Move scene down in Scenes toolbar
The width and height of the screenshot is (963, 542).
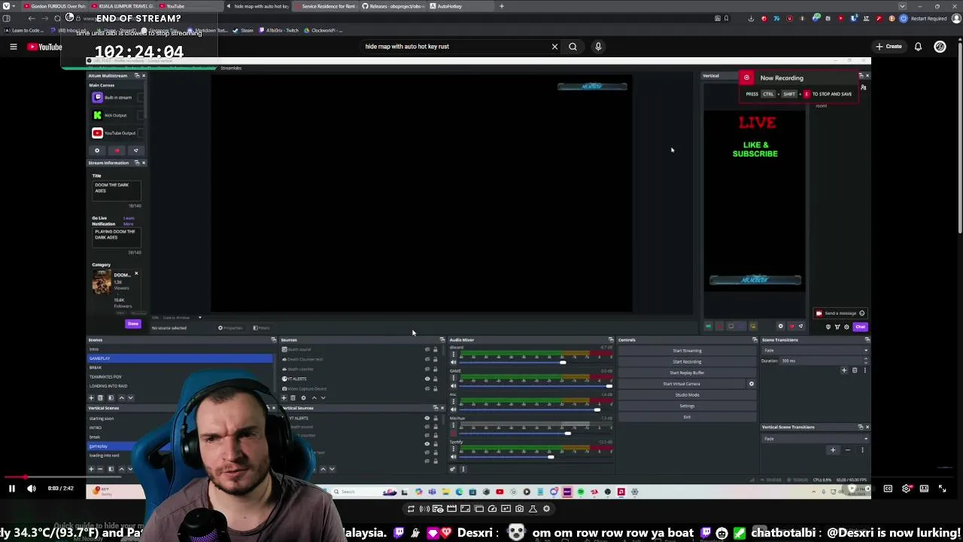[x=130, y=397]
